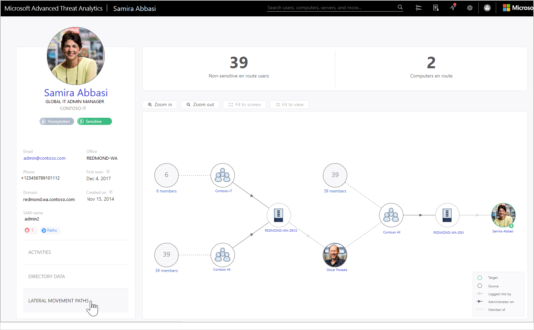The height and width of the screenshot is (330, 534).
Task: Click the Paths badge
Action: pos(50,230)
